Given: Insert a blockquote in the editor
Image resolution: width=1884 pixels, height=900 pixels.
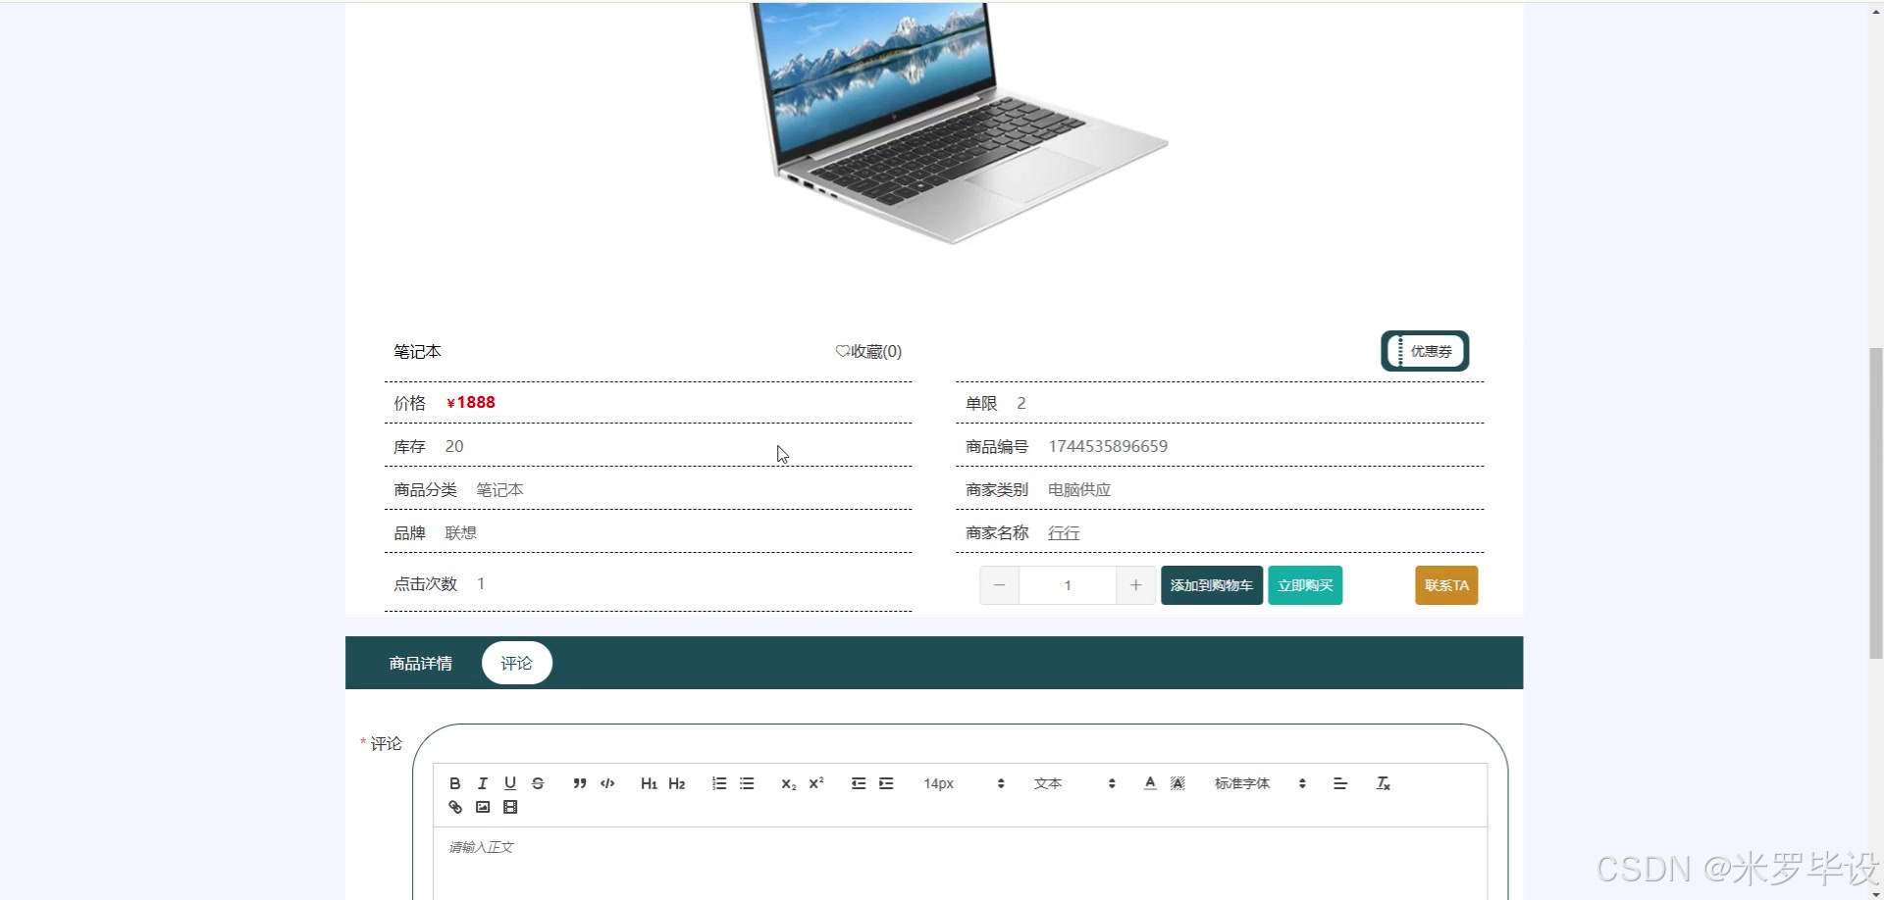Looking at the screenshot, I should pyautogui.click(x=580, y=783).
